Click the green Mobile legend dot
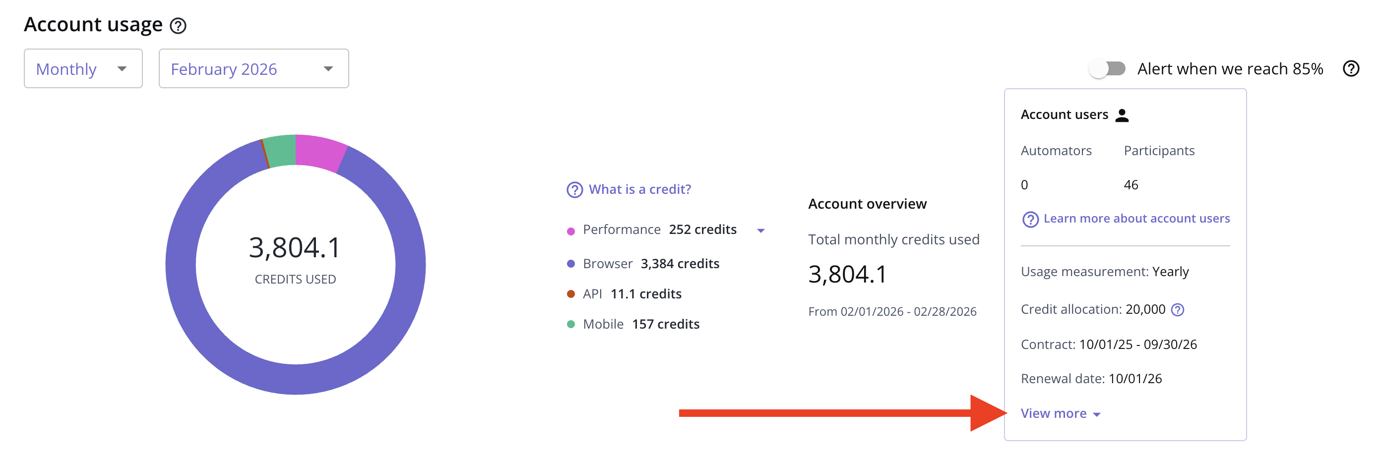The image size is (1382, 457). pos(571,324)
